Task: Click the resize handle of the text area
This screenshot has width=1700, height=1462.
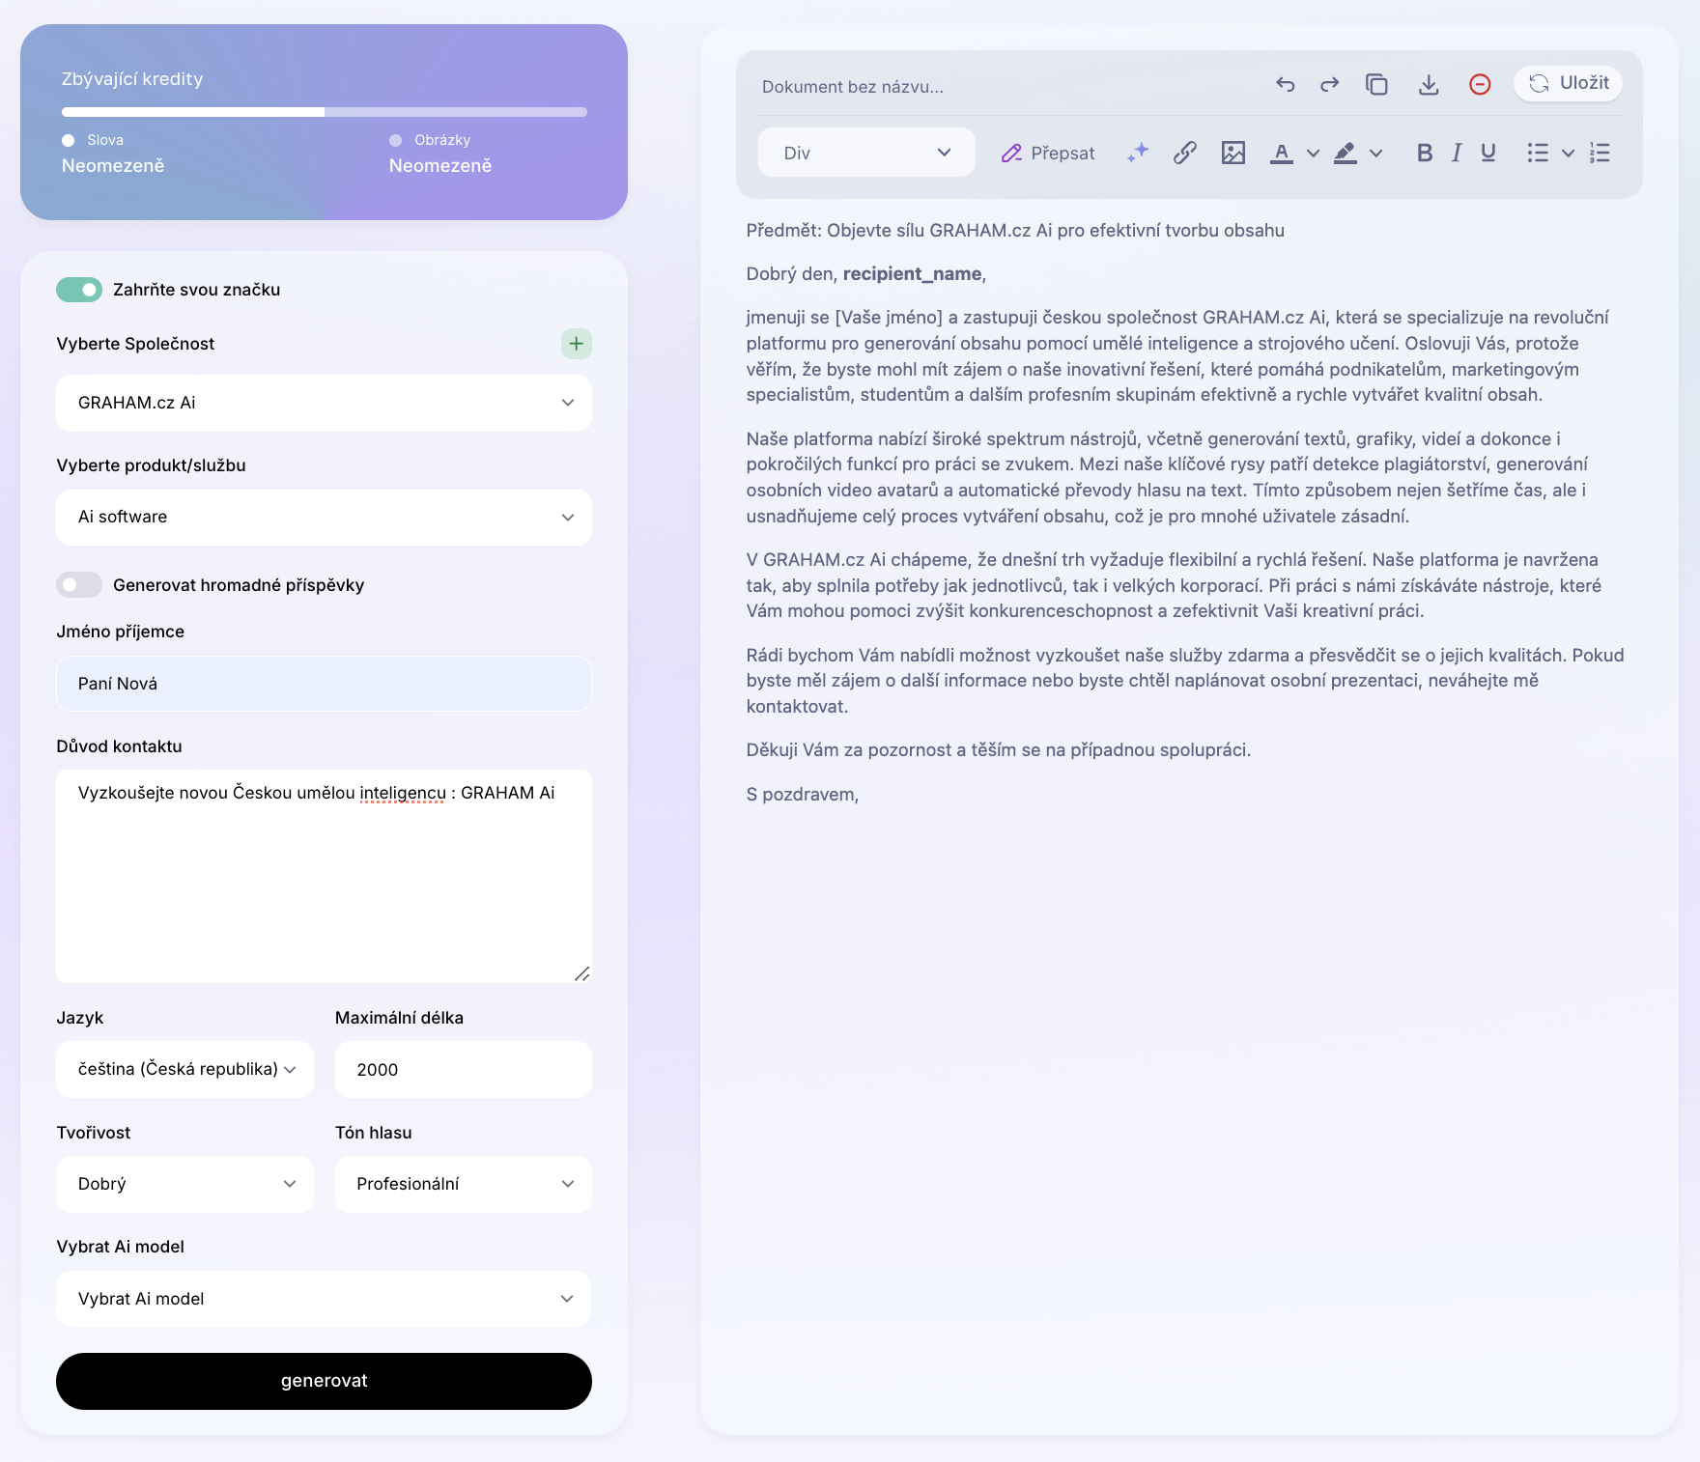Action: (582, 973)
